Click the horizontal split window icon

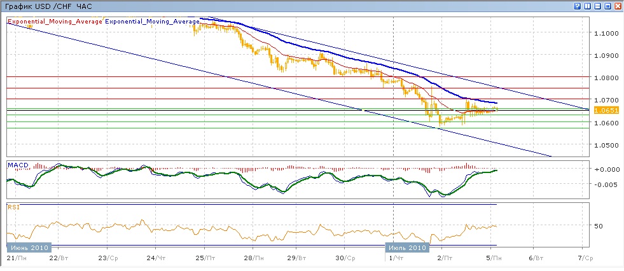tap(597, 6)
